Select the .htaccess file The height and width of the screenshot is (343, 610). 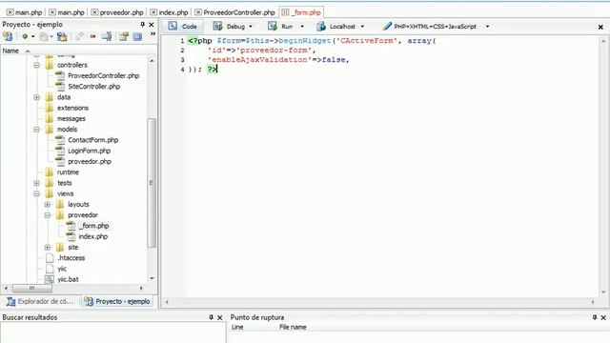71,258
